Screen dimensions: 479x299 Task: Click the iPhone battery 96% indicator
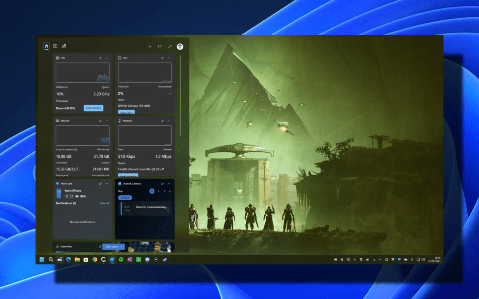click(x=81, y=197)
